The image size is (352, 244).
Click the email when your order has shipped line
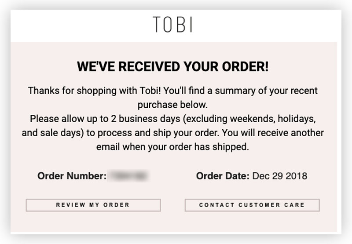point(172,147)
